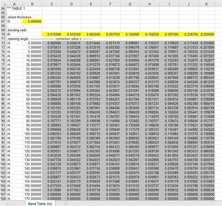Select row 67 header
This screenshot has height=206, width=222.
3,22
